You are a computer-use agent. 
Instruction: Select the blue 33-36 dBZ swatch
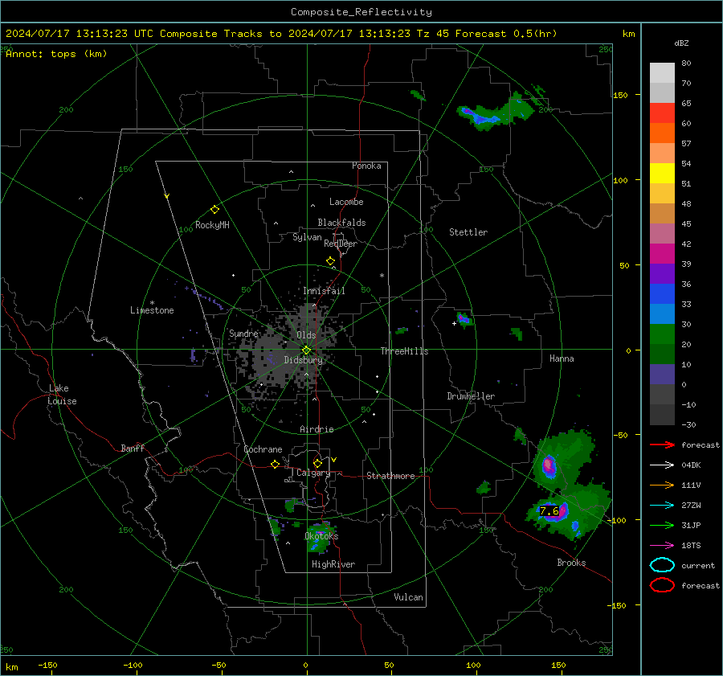click(x=662, y=294)
